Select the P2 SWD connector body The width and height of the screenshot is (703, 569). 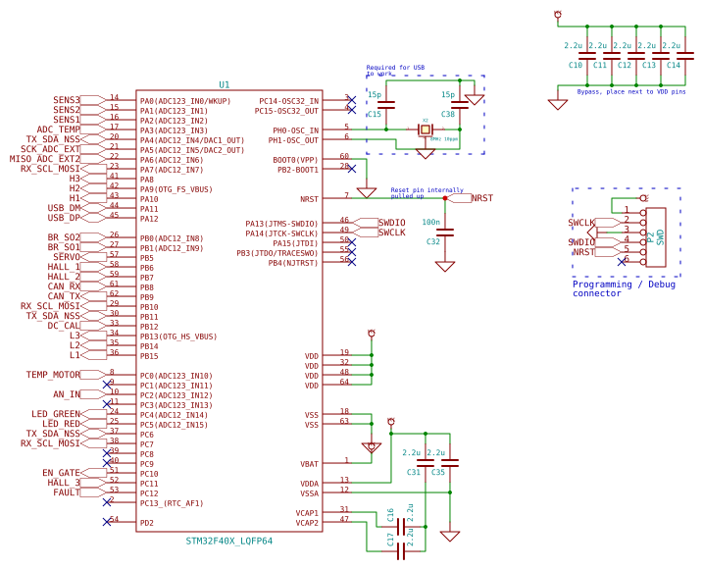pos(656,237)
